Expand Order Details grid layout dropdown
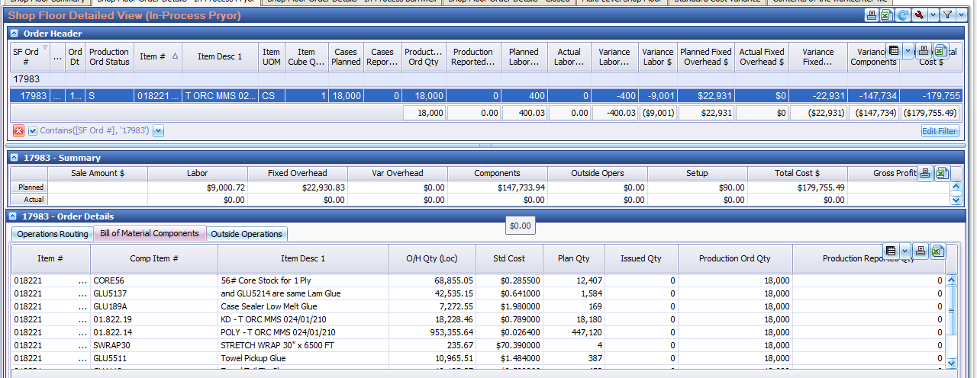Image resolution: width=977 pixels, height=378 pixels. point(904,251)
